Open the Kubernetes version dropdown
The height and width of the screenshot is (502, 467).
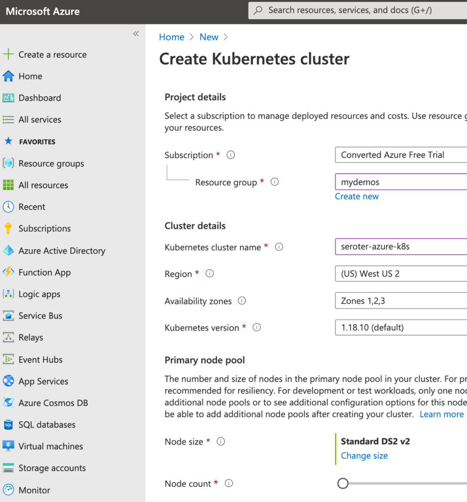coord(400,327)
